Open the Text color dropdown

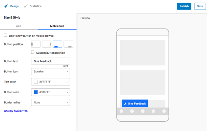pos(50,82)
